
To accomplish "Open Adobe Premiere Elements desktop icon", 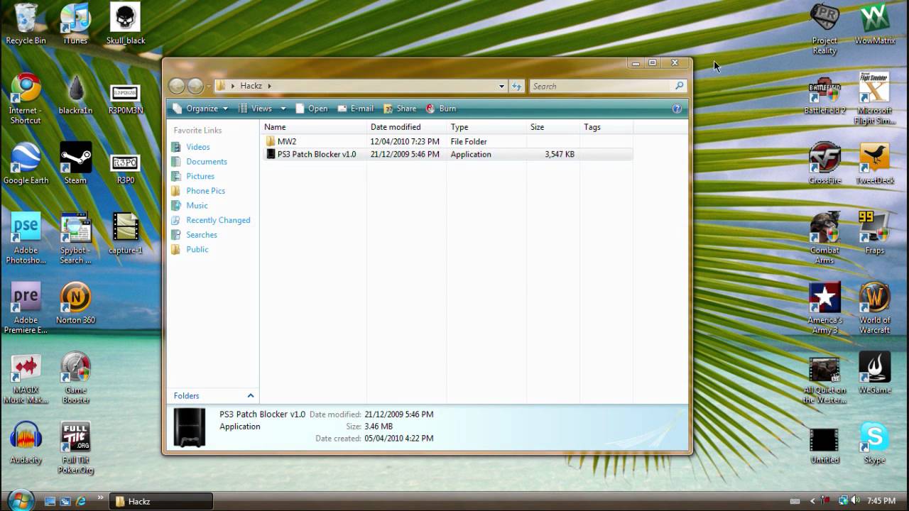I will pyautogui.click(x=26, y=308).
